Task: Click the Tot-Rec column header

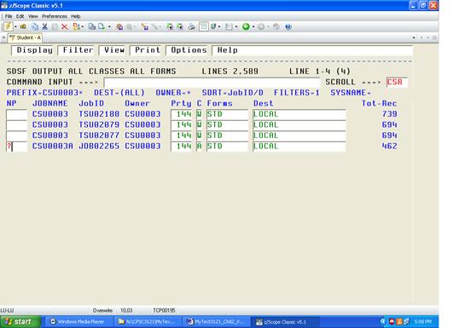Action: coord(380,103)
